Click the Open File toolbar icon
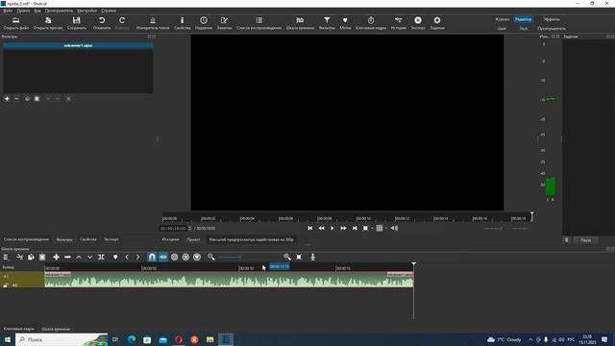Image resolution: width=615 pixels, height=346 pixels. [x=16, y=20]
